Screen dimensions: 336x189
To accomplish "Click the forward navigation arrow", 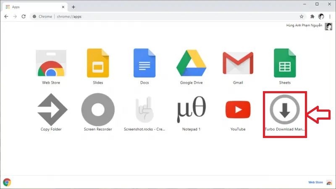I will [15, 16].
